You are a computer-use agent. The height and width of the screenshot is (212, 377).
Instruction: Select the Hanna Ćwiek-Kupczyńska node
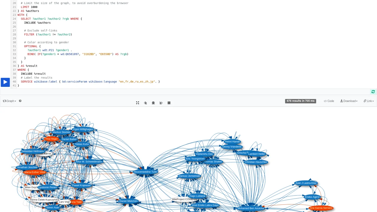44,200
